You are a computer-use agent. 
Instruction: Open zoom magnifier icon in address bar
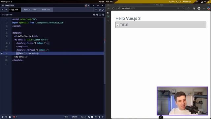(x=178, y=8)
